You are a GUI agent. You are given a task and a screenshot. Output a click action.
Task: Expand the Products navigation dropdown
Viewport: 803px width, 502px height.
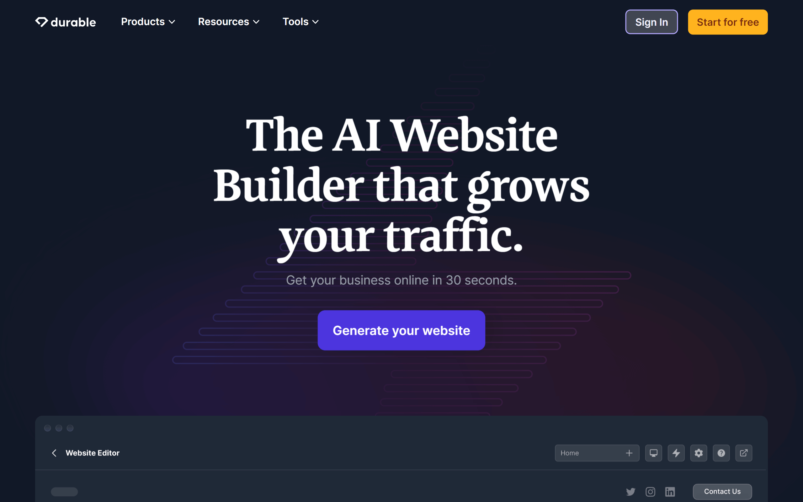click(147, 21)
